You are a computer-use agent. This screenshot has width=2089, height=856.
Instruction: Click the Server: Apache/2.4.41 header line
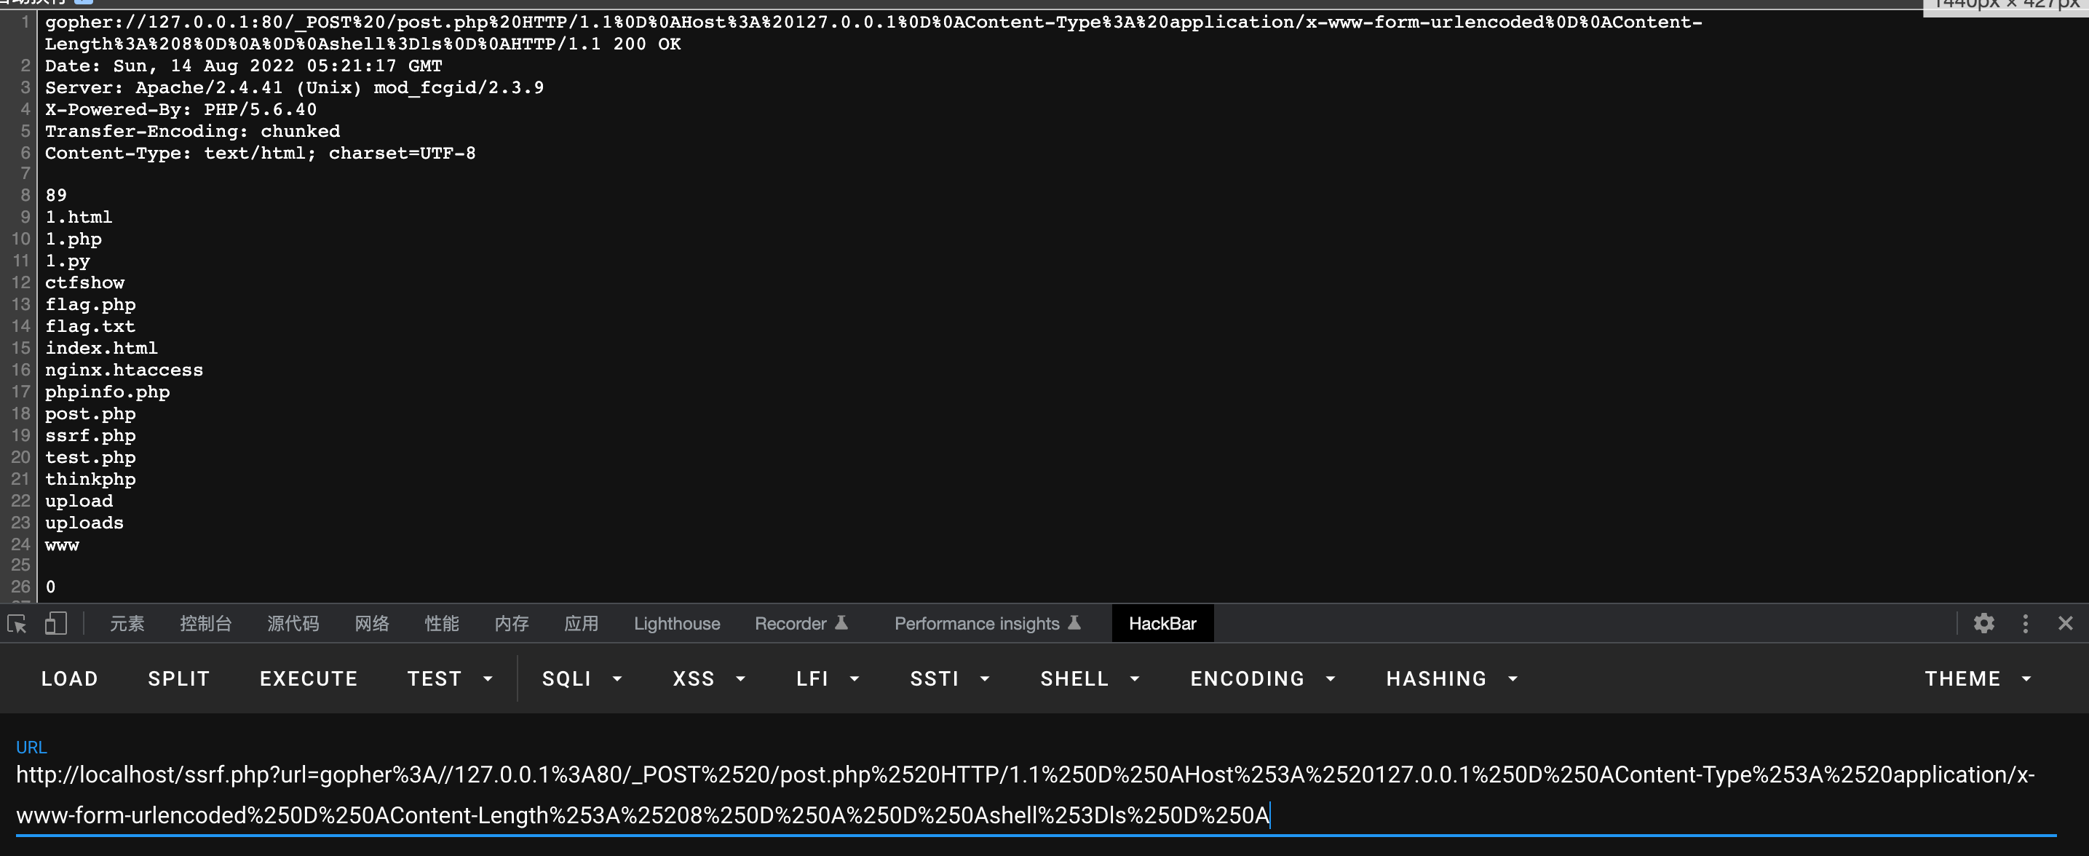coord(294,87)
